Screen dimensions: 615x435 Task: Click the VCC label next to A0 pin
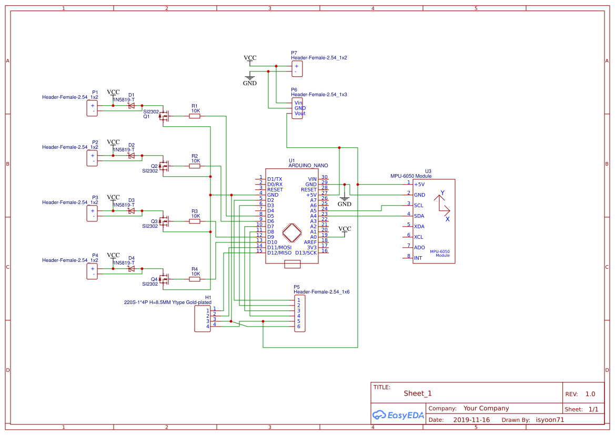pos(345,229)
